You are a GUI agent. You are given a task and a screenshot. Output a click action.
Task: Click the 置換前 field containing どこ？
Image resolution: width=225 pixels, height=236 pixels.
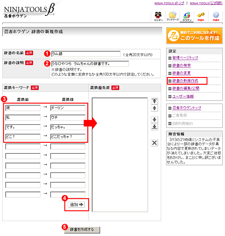pos(23,136)
